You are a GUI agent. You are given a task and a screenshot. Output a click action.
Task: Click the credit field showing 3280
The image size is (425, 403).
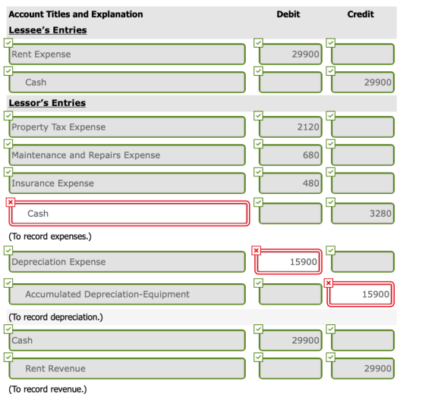point(363,214)
